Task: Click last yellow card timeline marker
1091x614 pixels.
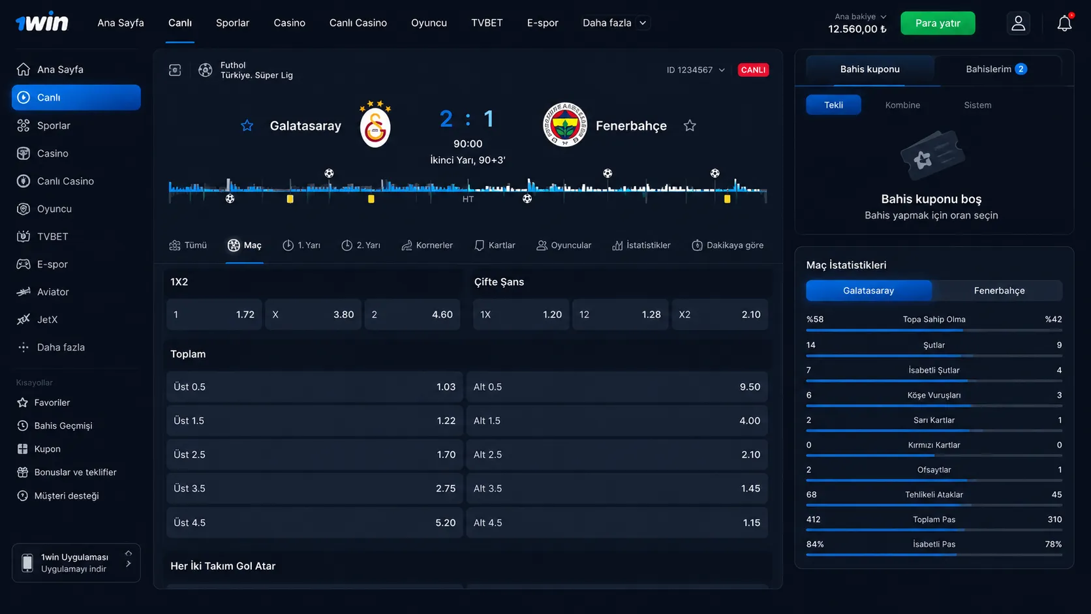Action: [x=727, y=199]
